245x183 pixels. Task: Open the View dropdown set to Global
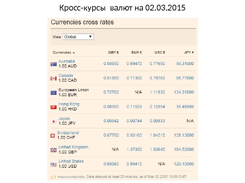[78, 37]
